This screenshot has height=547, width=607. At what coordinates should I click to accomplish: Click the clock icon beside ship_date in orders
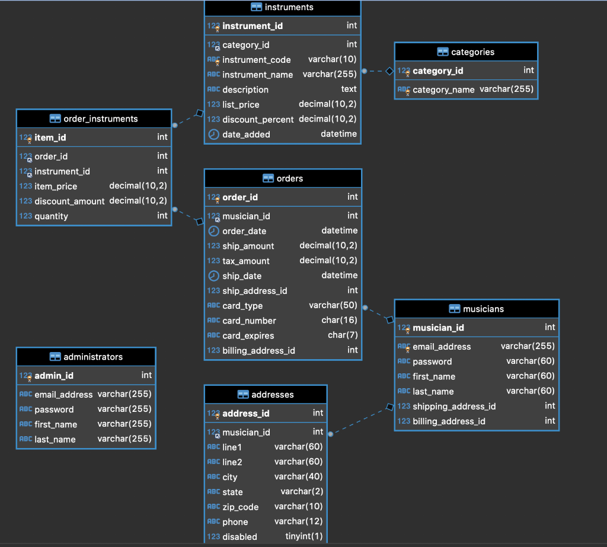tap(213, 276)
